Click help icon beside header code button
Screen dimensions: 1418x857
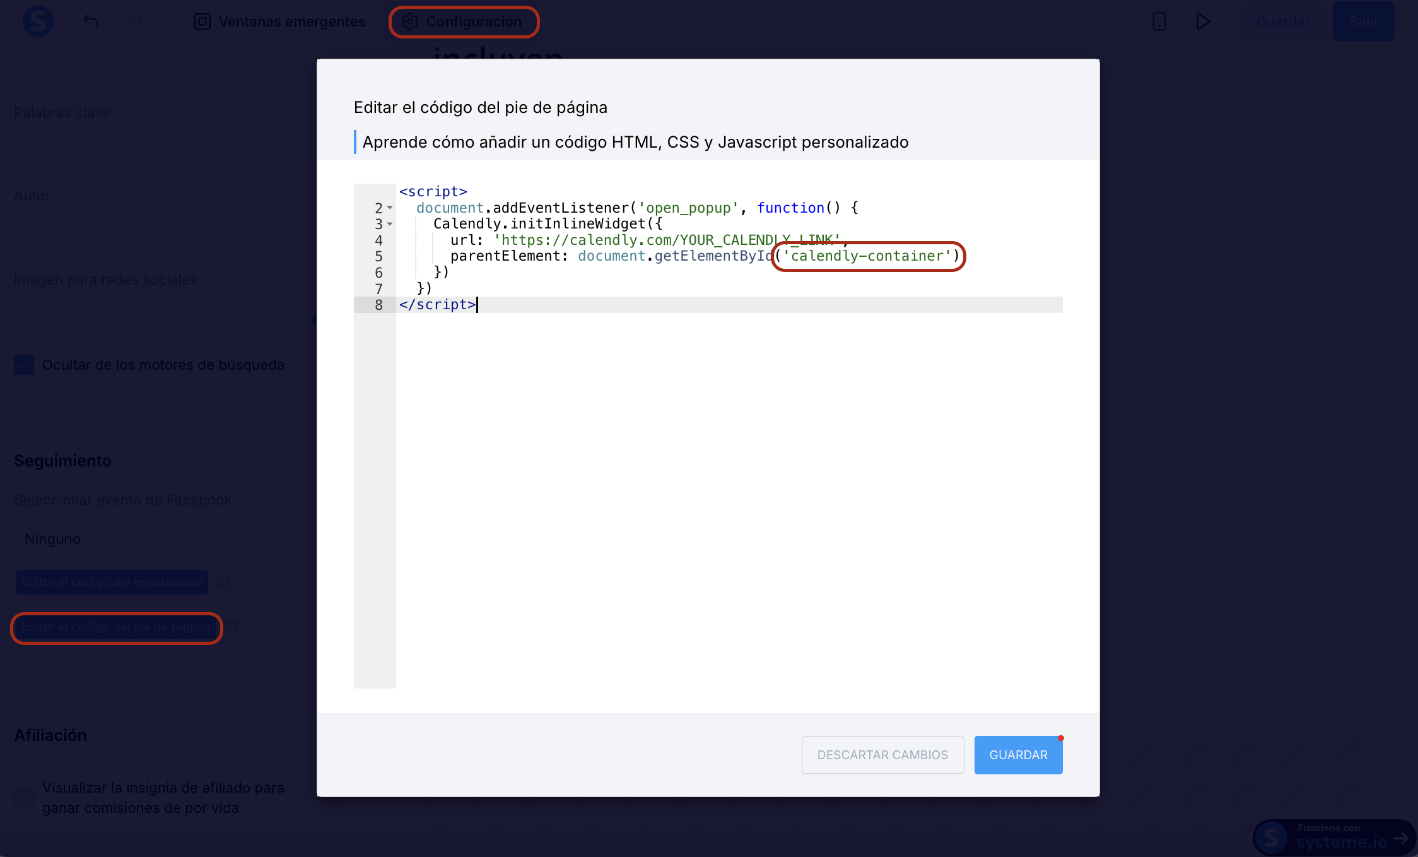(223, 582)
